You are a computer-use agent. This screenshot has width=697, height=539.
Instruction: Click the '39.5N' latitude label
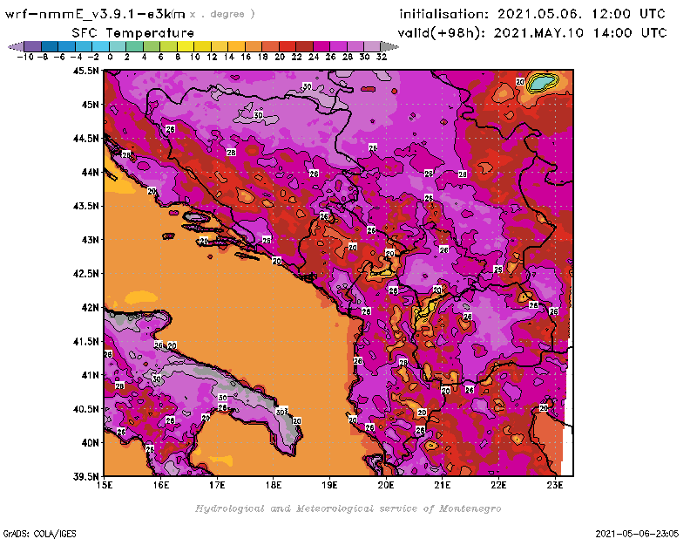(85, 476)
